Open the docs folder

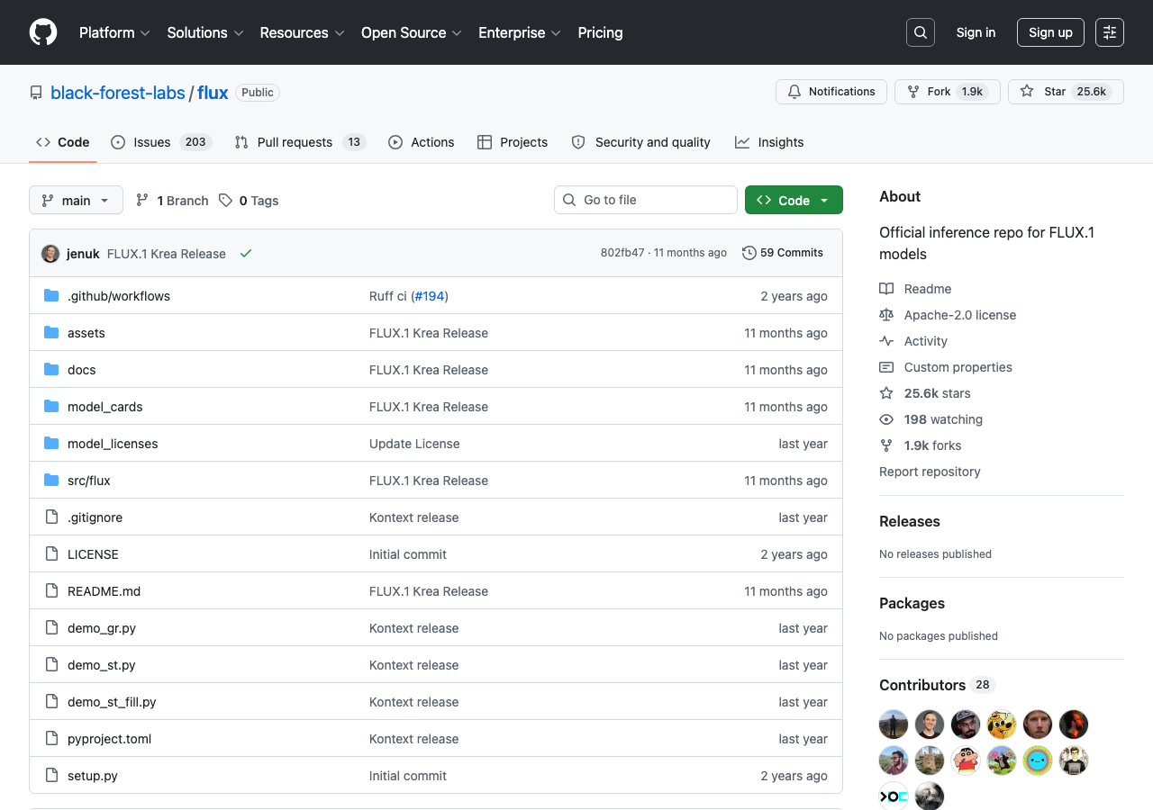[x=82, y=370]
